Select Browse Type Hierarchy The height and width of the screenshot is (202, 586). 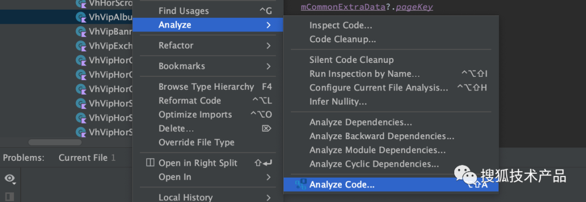(x=208, y=87)
